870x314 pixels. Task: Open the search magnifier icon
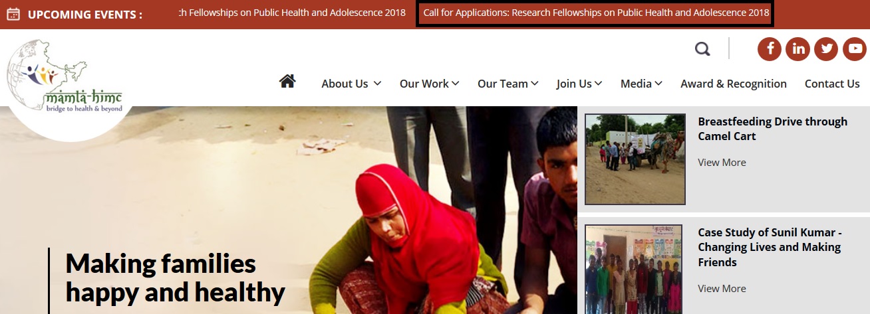(702, 48)
